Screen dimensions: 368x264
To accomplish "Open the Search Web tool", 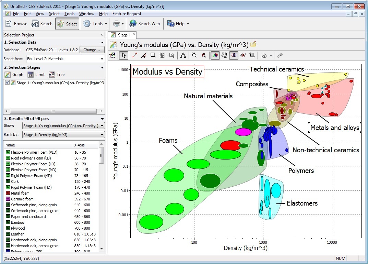I will 144,24.
